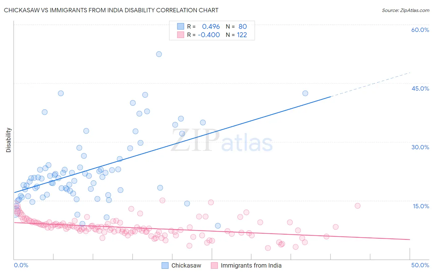
Task: Click the 15.0% y-axis tick label
Action: coord(421,206)
